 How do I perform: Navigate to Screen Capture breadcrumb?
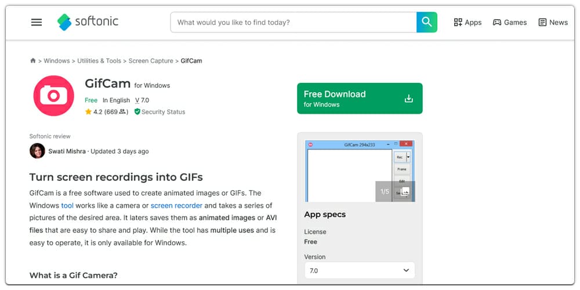[x=151, y=61]
